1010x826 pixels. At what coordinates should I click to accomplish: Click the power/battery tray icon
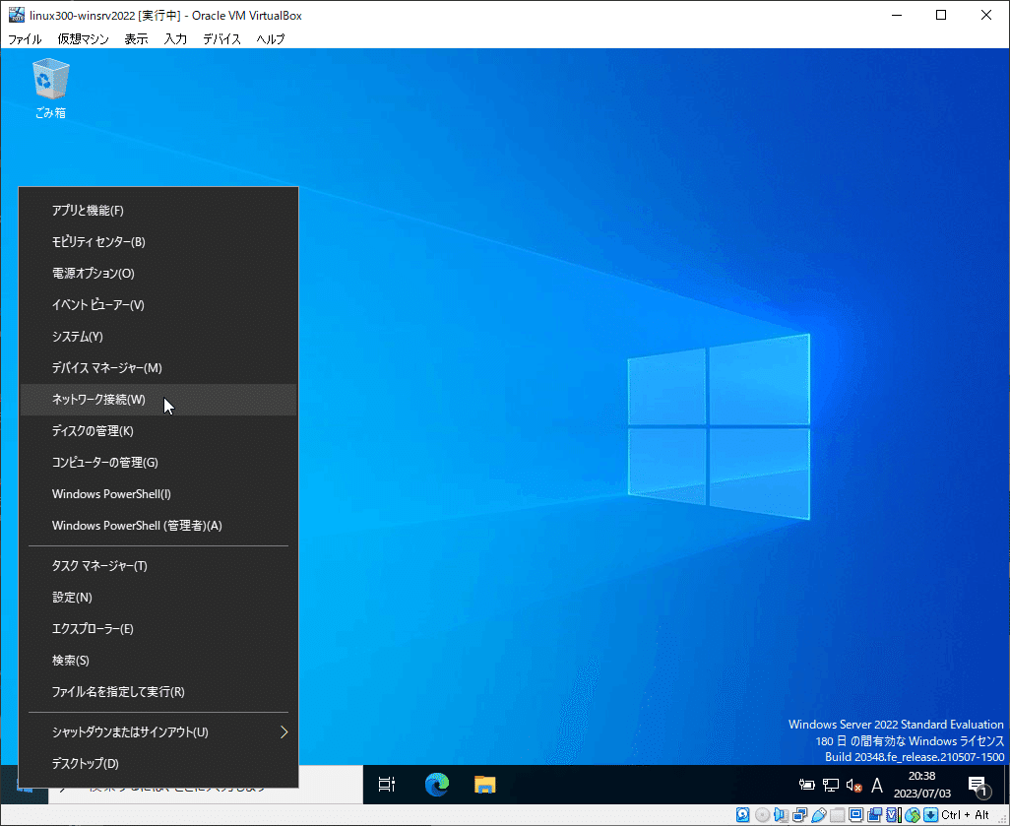[806, 785]
